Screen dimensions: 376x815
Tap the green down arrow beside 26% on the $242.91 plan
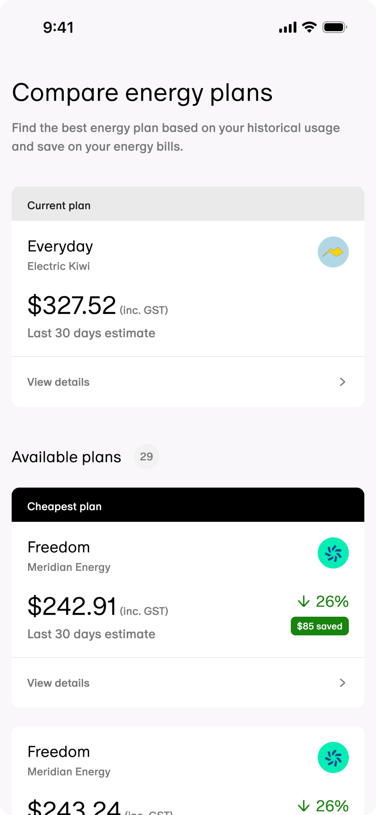pyautogui.click(x=304, y=602)
